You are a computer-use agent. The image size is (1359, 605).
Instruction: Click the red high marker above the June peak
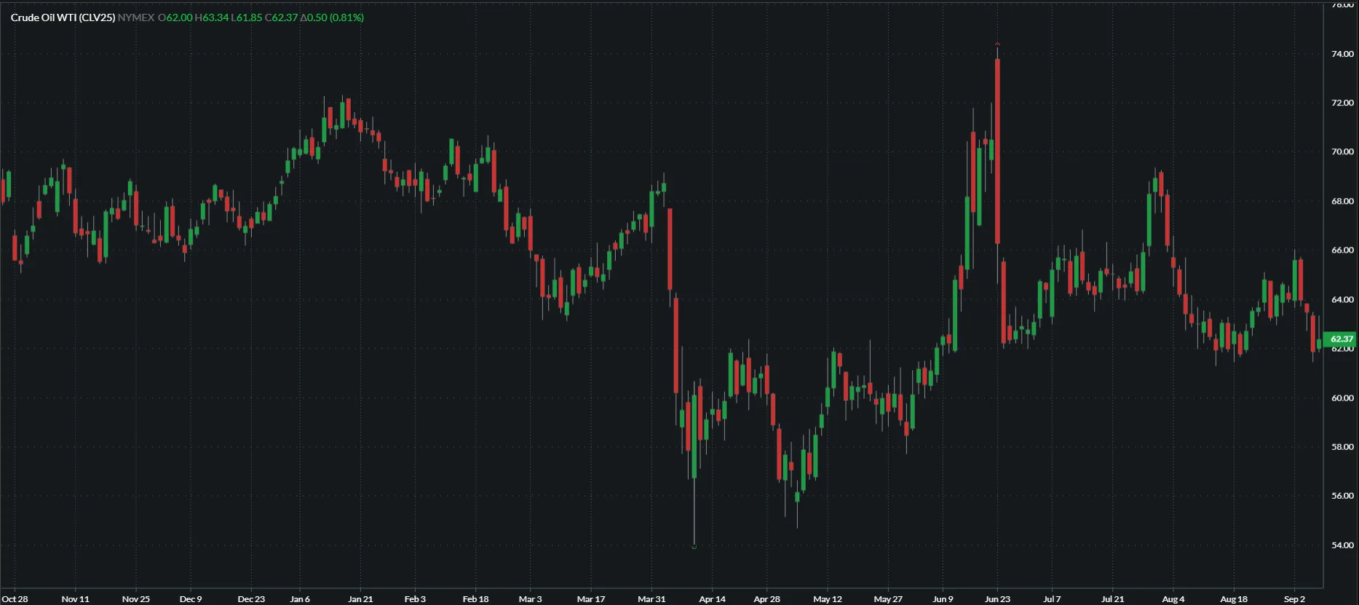(997, 44)
